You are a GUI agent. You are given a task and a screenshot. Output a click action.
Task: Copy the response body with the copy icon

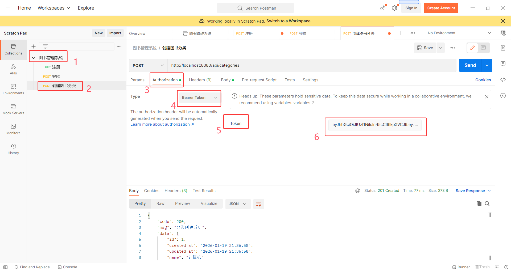pos(479,204)
